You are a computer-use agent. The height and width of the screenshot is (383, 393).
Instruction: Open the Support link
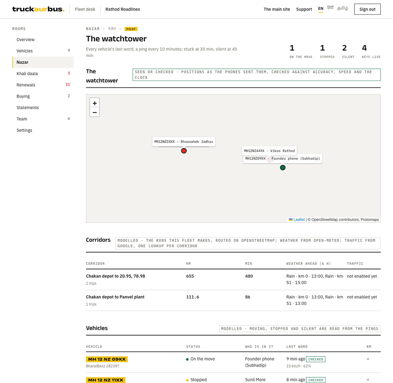(x=304, y=9)
